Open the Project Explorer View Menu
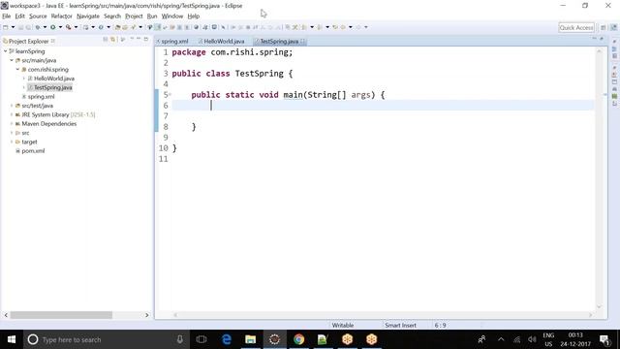The width and height of the screenshot is (620, 349). click(x=132, y=39)
